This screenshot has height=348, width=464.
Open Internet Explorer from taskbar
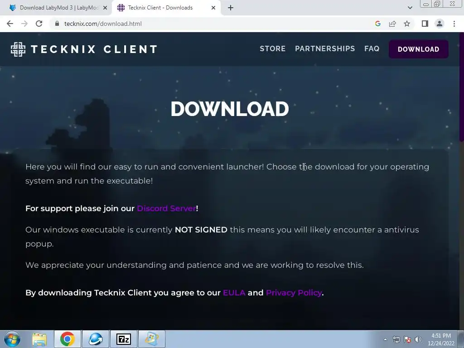coord(96,339)
